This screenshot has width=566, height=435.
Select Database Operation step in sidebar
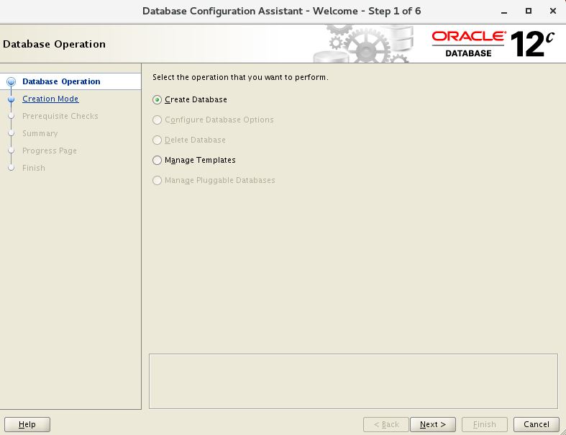61,81
